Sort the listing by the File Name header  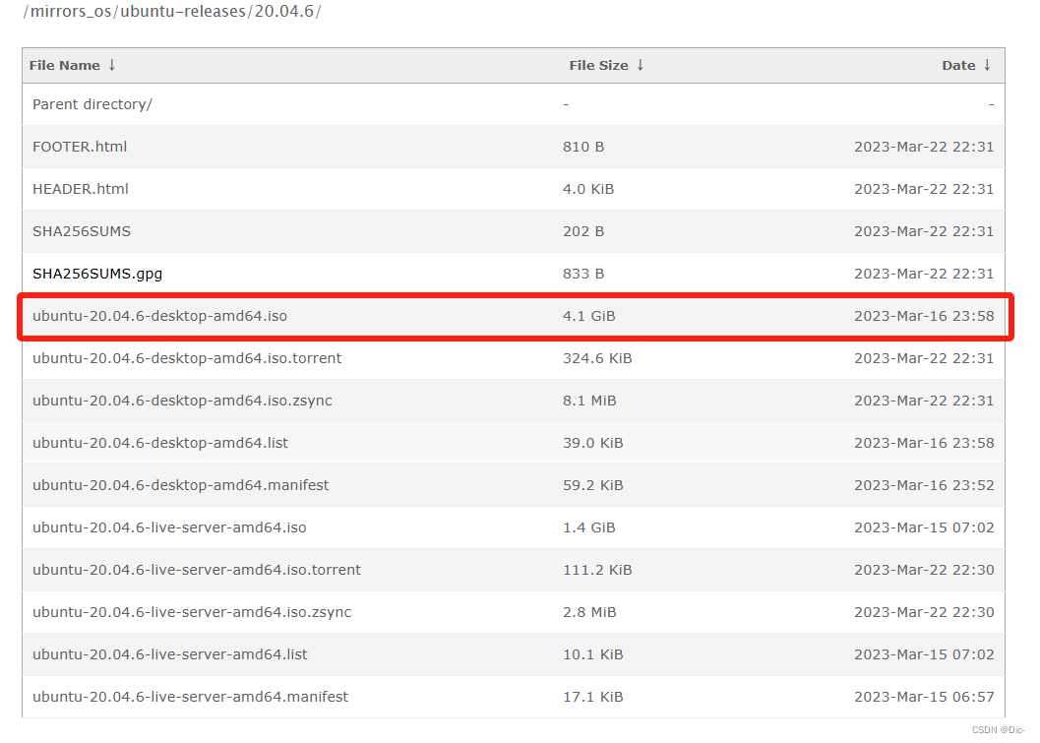coord(64,65)
